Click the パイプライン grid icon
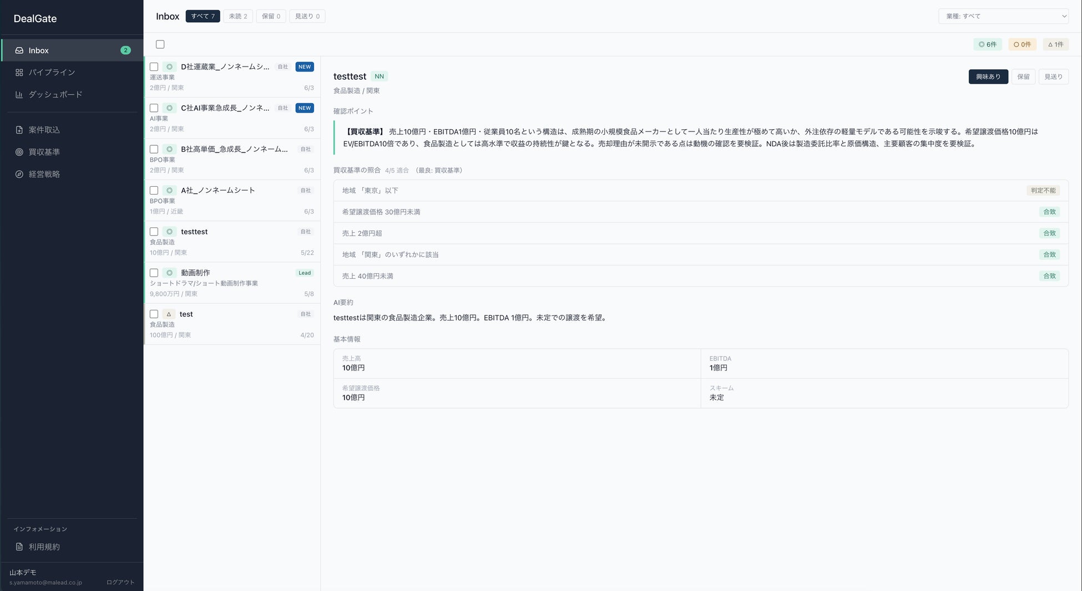Viewport: 1082px width, 591px height. coord(19,73)
